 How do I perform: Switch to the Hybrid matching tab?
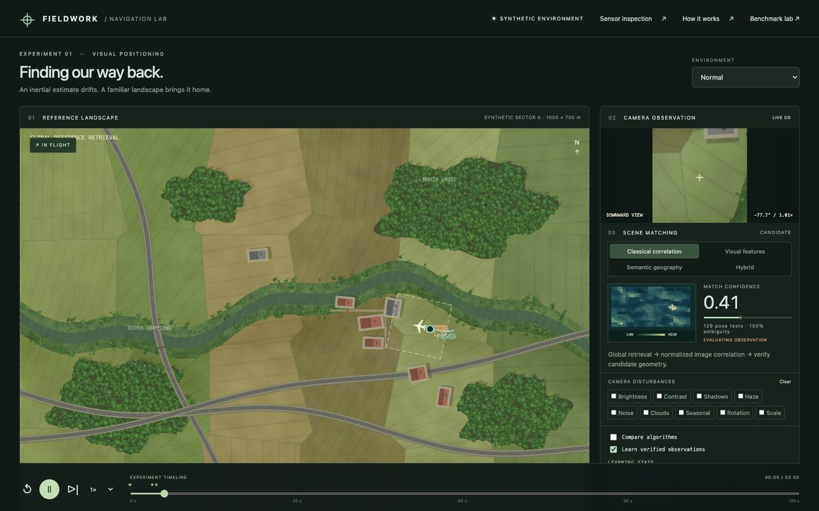[745, 267]
